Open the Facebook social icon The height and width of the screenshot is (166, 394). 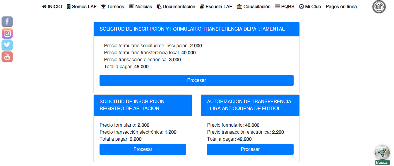(x=7, y=22)
